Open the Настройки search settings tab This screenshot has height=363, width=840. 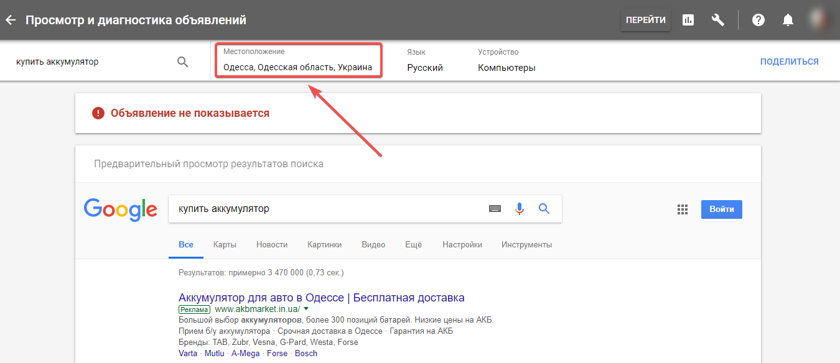462,244
